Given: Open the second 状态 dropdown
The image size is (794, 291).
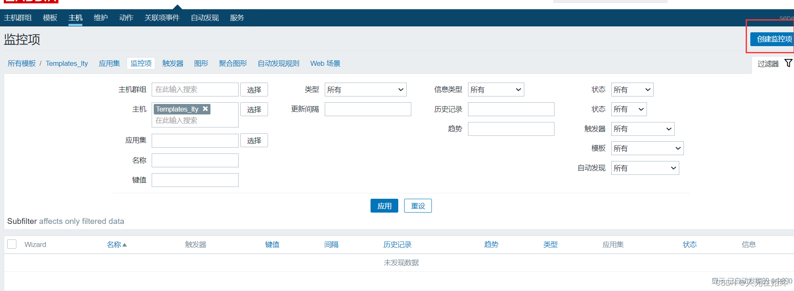Looking at the screenshot, I should point(629,109).
